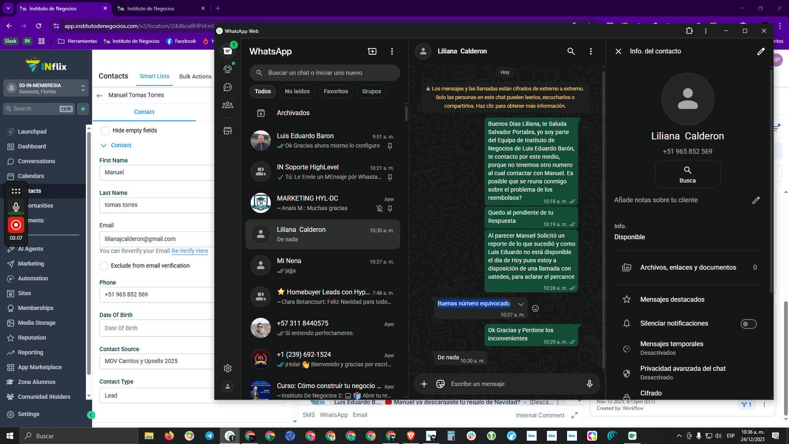The height and width of the screenshot is (444, 789).
Task: Open Mensajes destacados
Action: coord(688,299)
